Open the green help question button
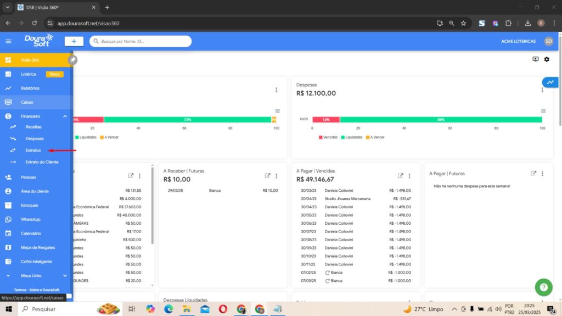Screen dimensions: 562x316 [543, 287]
